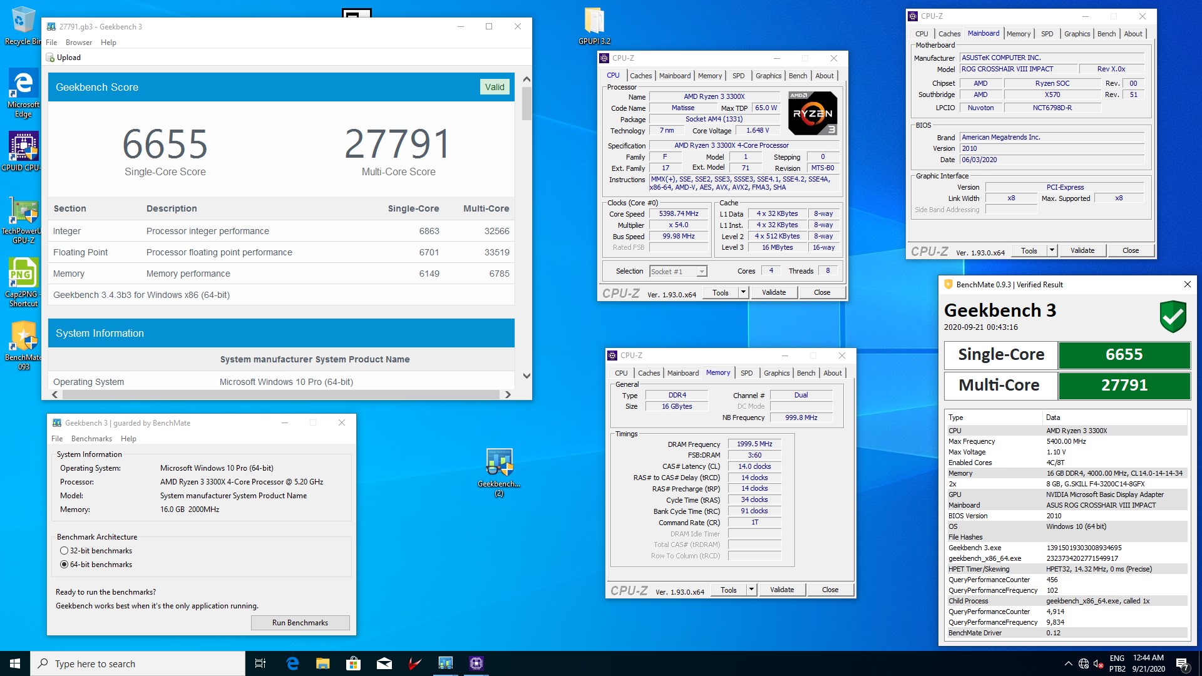This screenshot has width=1202, height=676.
Task: Click the Valid badge in Geekbench Score header
Action: [495, 87]
